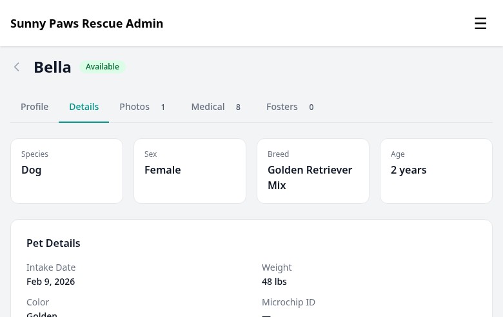Click the Species Dog card
Screen dimensions: 503x317
[66, 171]
